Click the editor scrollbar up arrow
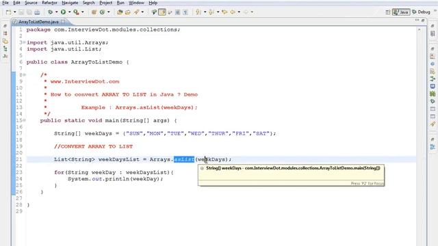438x246 pixels. pos(420,30)
